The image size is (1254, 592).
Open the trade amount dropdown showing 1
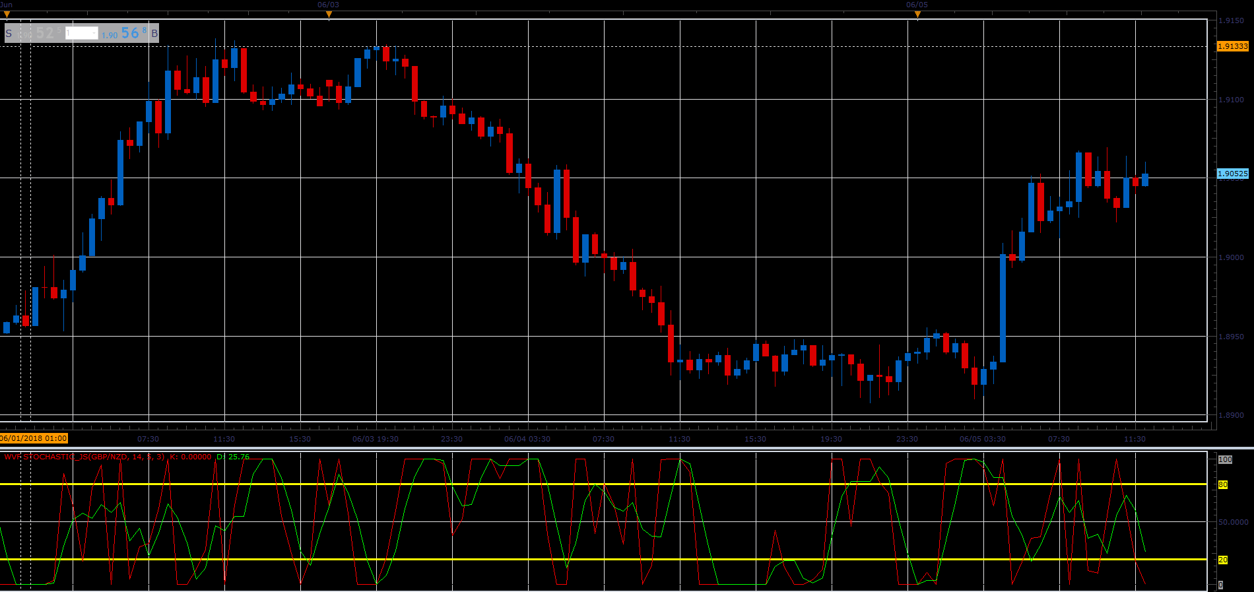(x=82, y=33)
